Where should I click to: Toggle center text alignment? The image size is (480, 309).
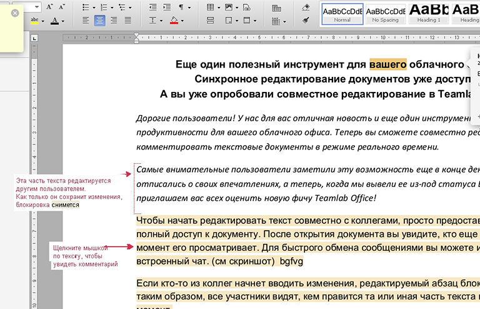[100, 21]
